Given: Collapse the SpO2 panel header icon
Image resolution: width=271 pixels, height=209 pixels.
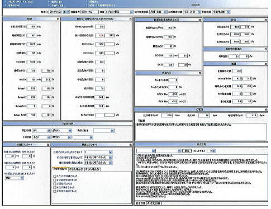Looking at the screenshot, I should pos(199,20).
